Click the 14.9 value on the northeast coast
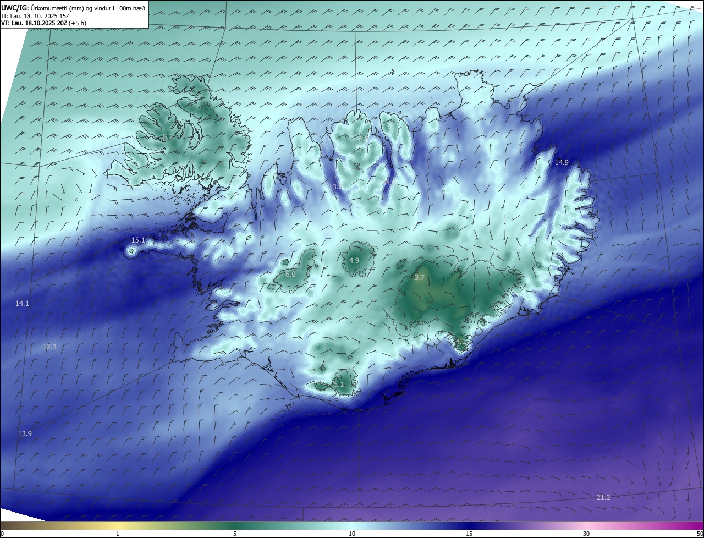 click(x=562, y=162)
